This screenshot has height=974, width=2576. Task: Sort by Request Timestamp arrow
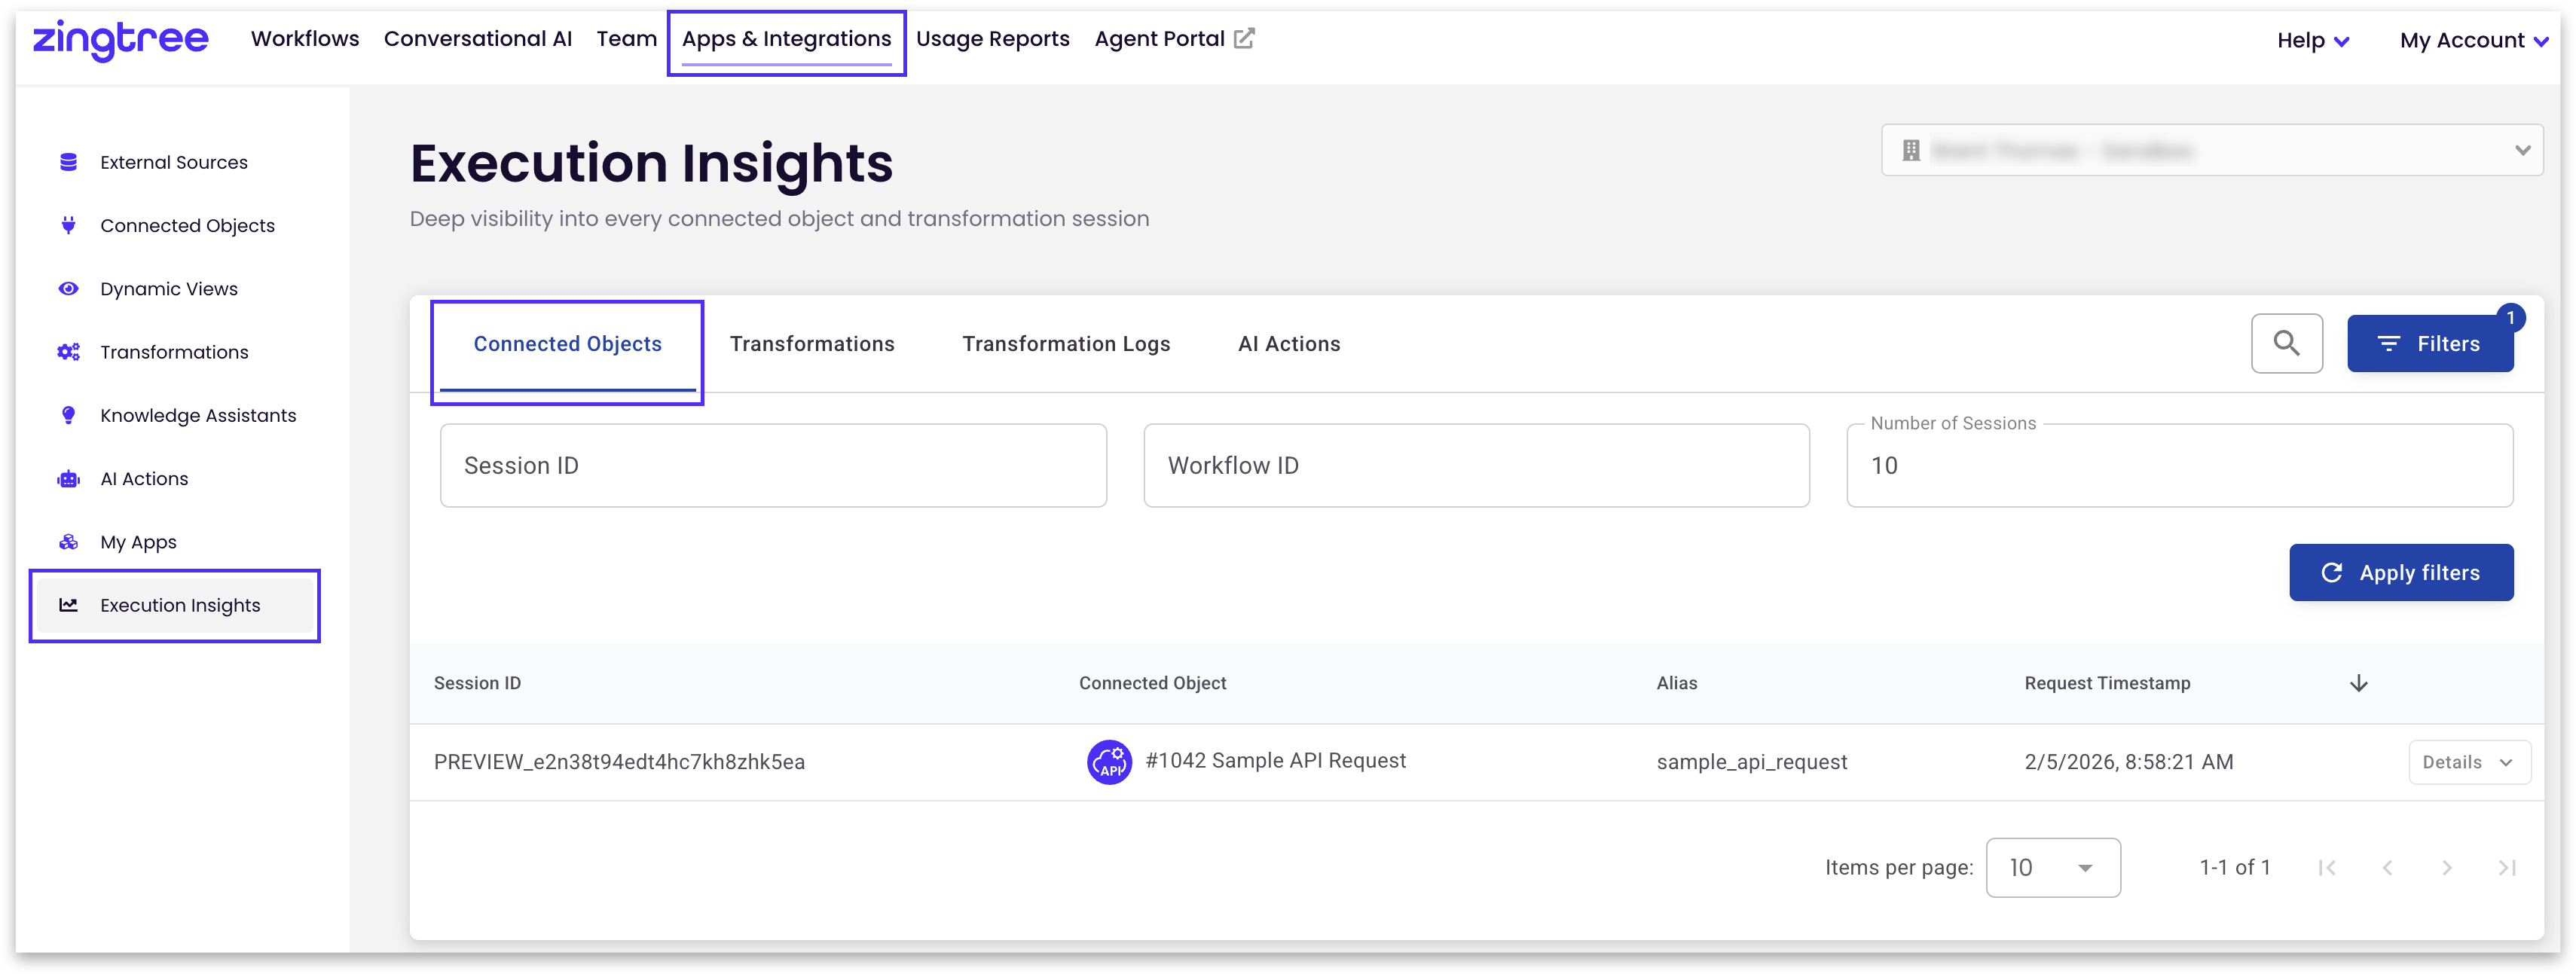coord(2358,683)
